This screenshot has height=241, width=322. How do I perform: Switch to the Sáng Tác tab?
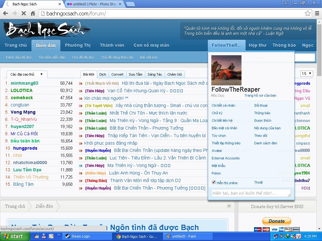click(155, 74)
